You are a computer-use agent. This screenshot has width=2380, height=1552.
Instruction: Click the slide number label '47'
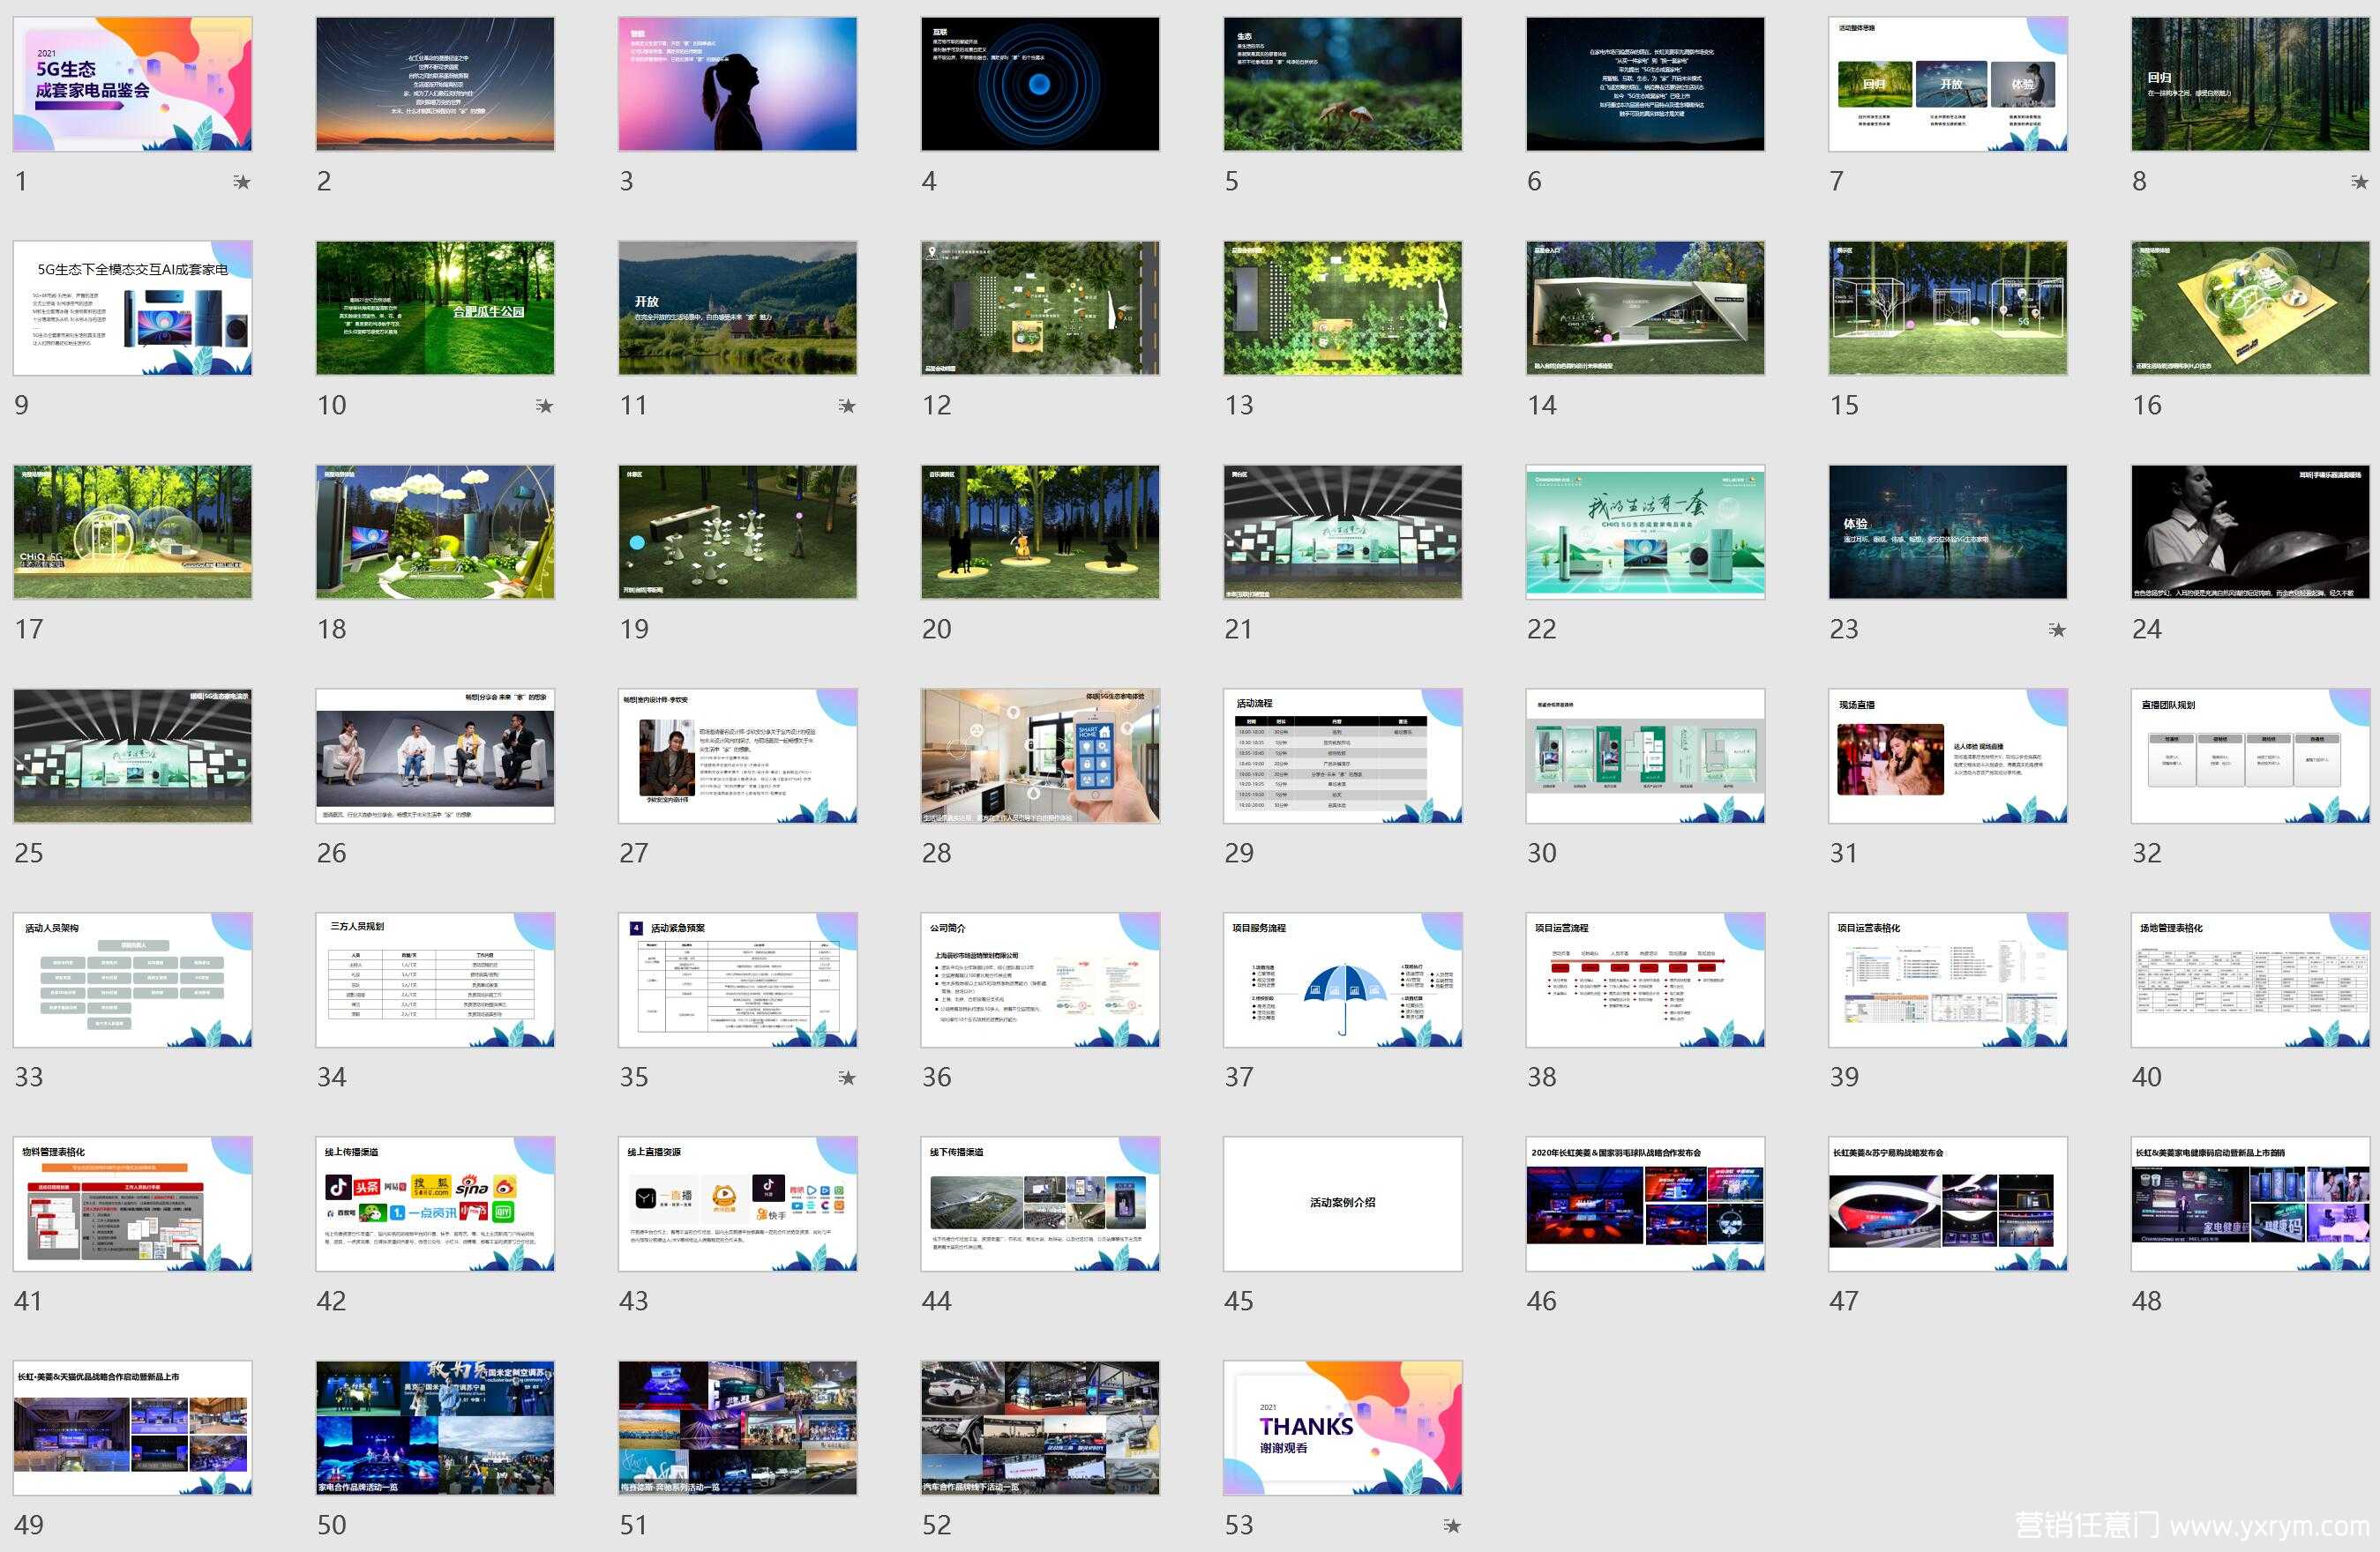[1844, 1300]
